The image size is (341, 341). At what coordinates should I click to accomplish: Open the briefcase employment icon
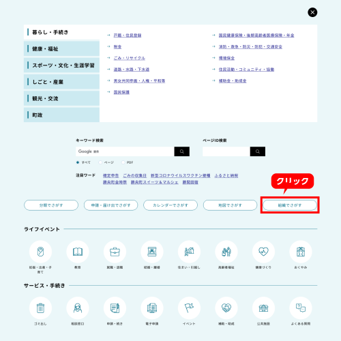(x=115, y=252)
